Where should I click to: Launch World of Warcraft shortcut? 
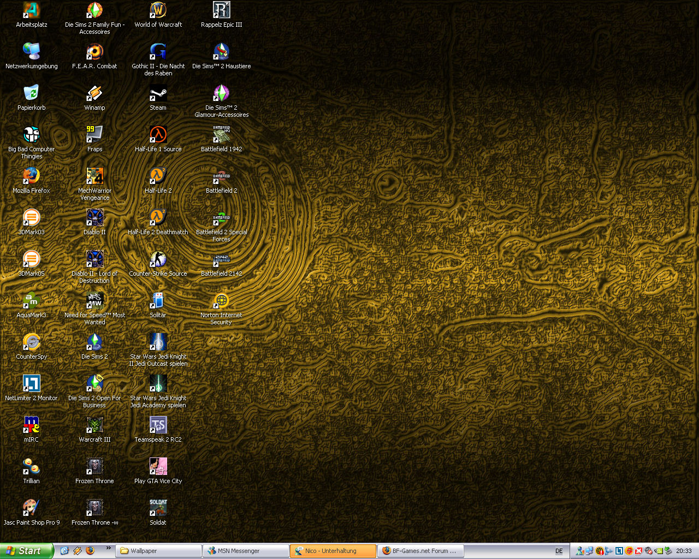click(x=158, y=15)
